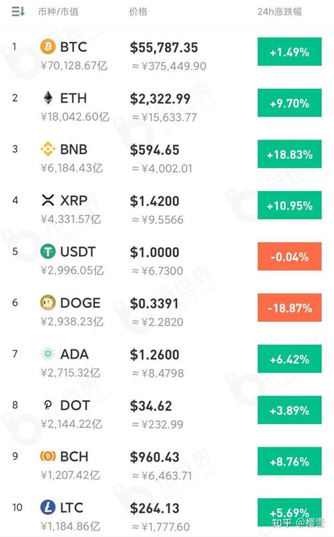The width and height of the screenshot is (334, 537).
Task: Tap the Ethereum ETH diamond icon
Action: [x=48, y=98]
